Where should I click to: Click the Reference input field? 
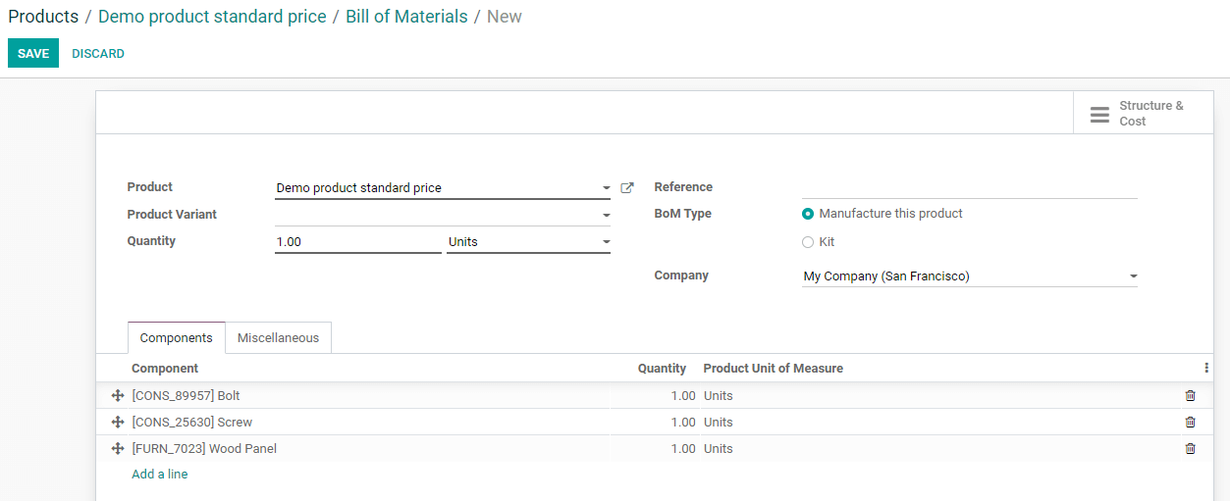pyautogui.click(x=968, y=187)
